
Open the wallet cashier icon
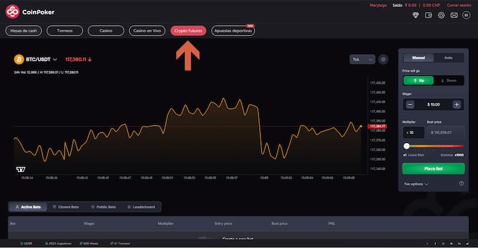click(428, 15)
